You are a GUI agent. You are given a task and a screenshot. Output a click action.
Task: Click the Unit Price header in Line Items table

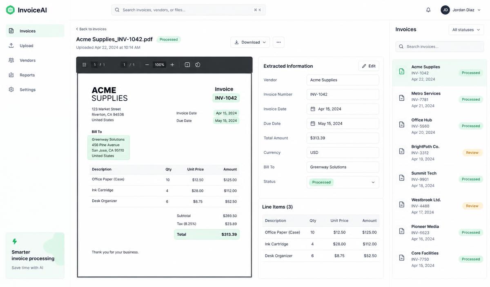click(x=339, y=221)
